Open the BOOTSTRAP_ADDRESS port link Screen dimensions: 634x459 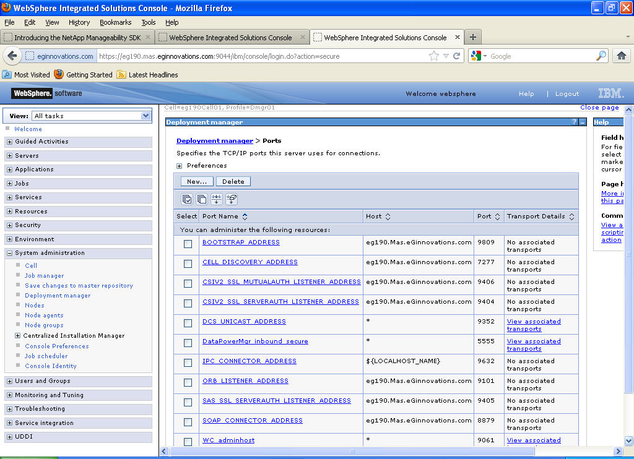[241, 242]
